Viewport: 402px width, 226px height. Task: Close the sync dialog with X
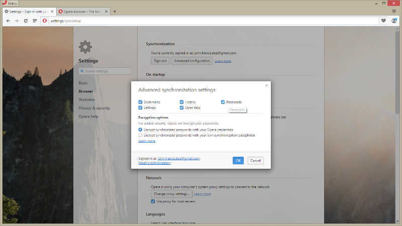[266, 85]
